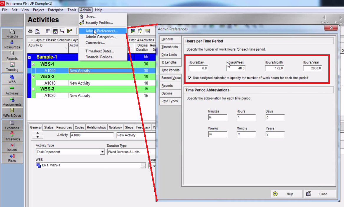This screenshot has height=207, width=344.
Task: Toggle Use assigned calendar checkbox
Action: [x=190, y=78]
